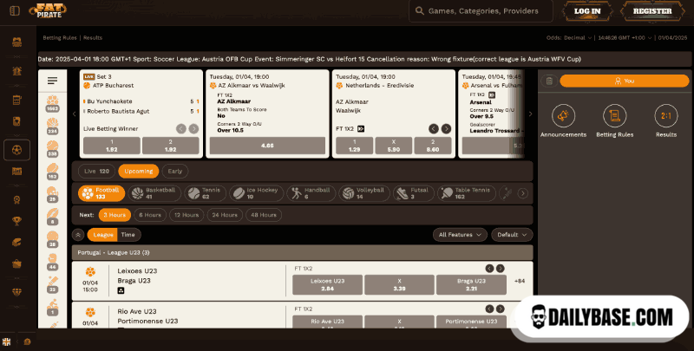This screenshot has height=351, width=694.
Task: Next market arrow in Leixoes U23 row
Action: pyautogui.click(x=501, y=269)
